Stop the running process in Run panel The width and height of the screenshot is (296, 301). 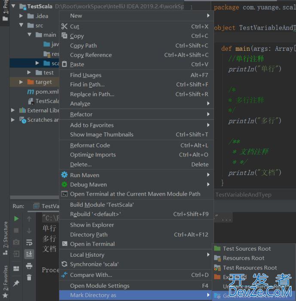(x=16, y=230)
